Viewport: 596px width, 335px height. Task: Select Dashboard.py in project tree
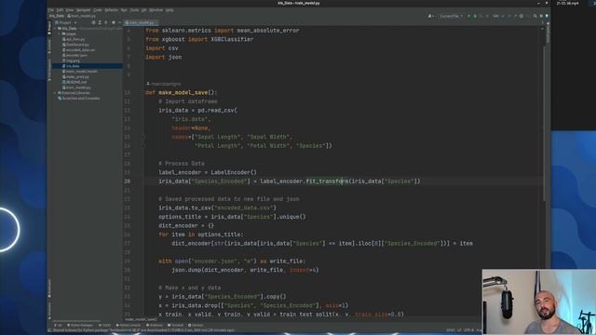[75, 45]
